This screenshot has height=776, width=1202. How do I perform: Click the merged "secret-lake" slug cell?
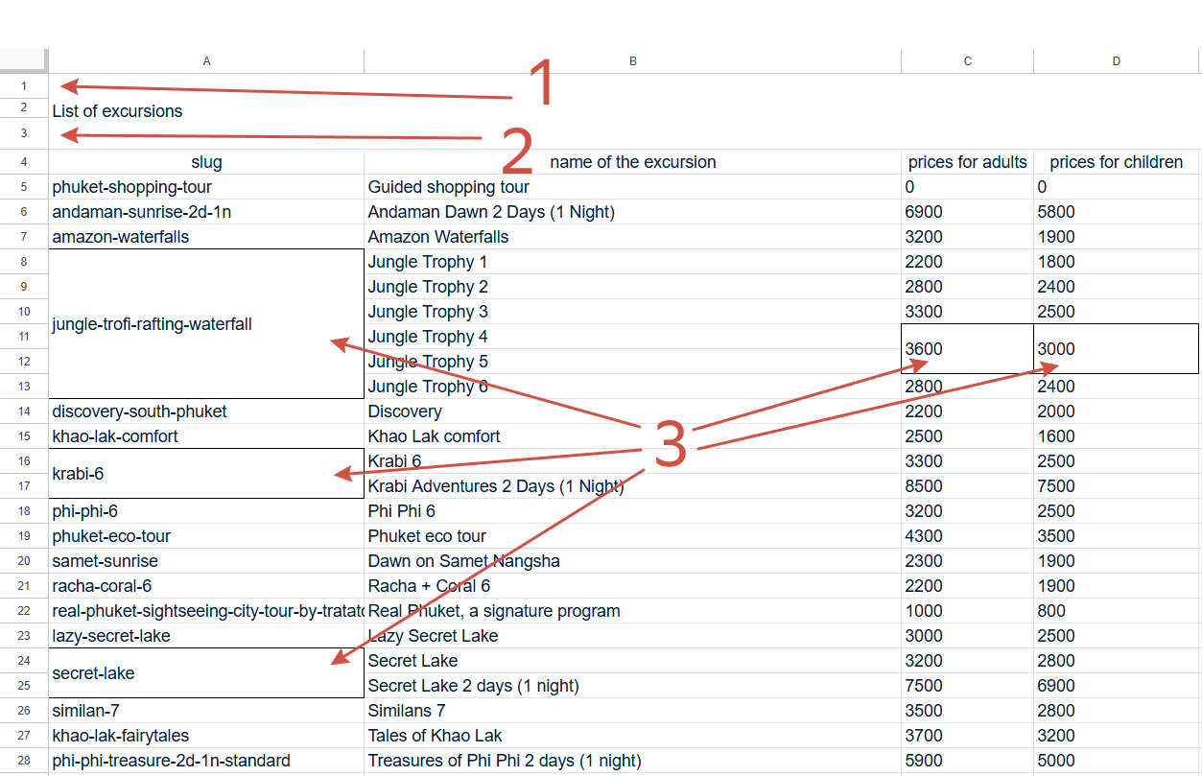pos(93,673)
